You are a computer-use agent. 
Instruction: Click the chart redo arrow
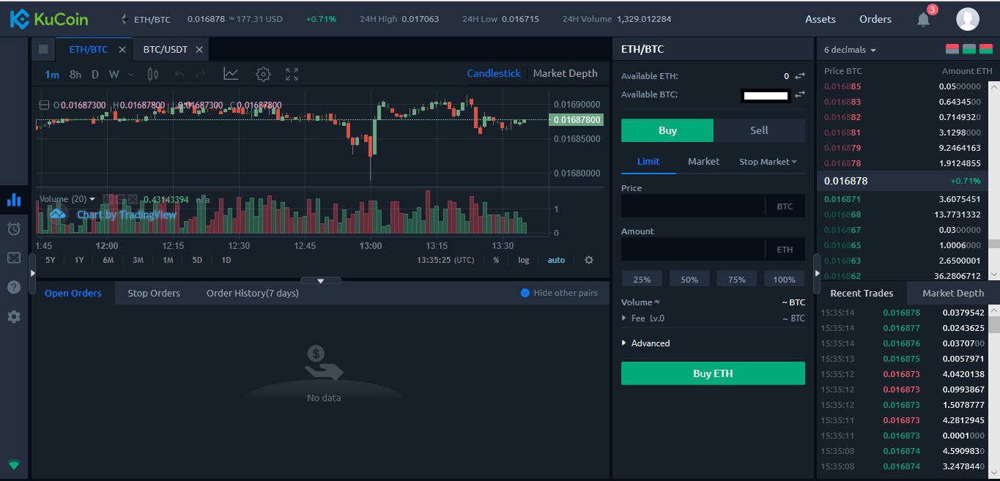pos(200,74)
